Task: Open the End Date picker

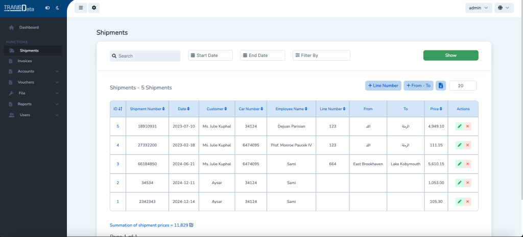Action: click(263, 55)
